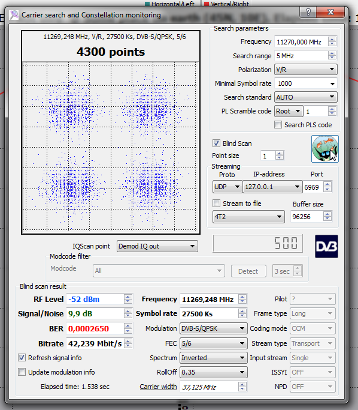Open the 4T2 stream format dropdown
The width and height of the screenshot is (358, 410).
pos(248,217)
